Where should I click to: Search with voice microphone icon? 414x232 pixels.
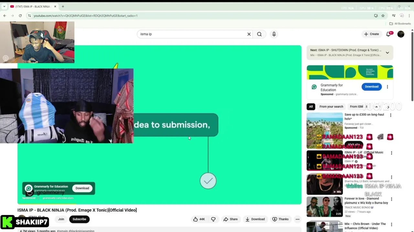point(274,34)
